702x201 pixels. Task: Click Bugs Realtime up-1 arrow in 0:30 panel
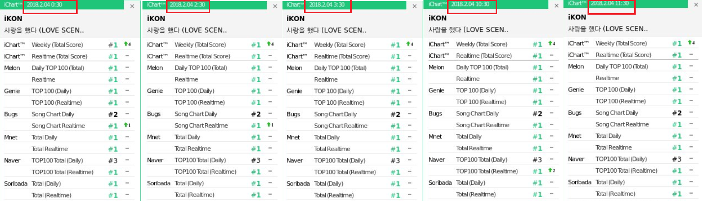coord(127,125)
